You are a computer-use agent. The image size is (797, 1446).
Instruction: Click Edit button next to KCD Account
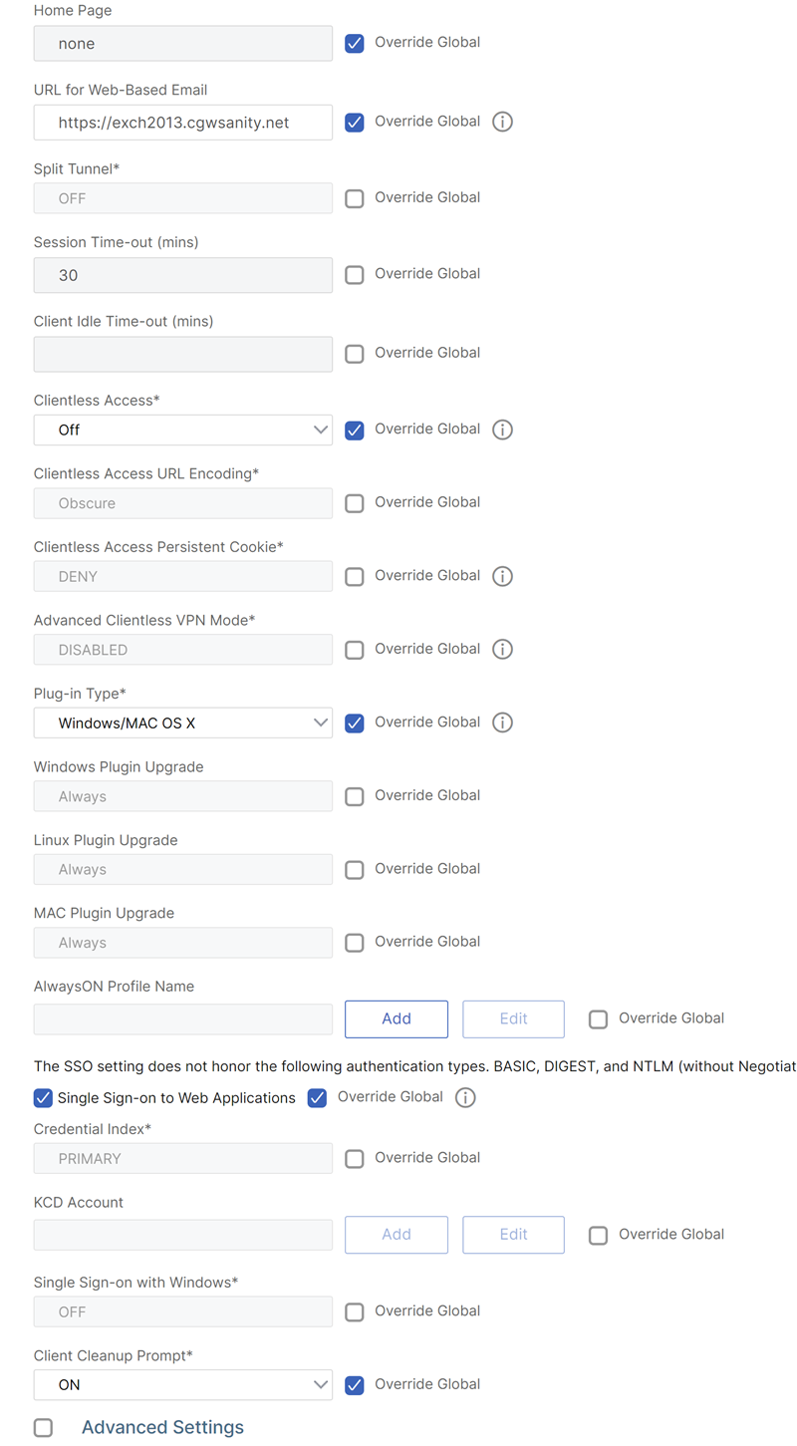(513, 1234)
